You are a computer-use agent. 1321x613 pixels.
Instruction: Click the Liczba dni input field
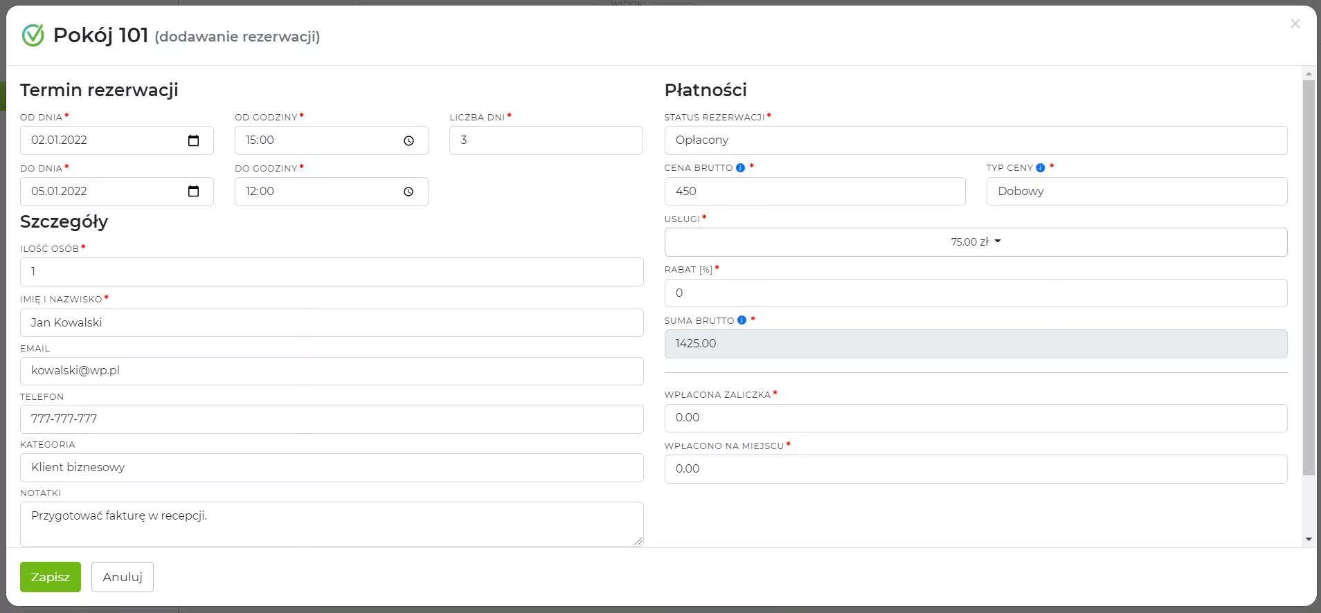click(x=546, y=140)
